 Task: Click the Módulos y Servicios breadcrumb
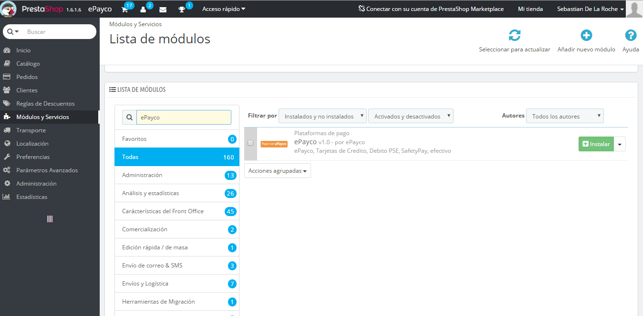(135, 24)
